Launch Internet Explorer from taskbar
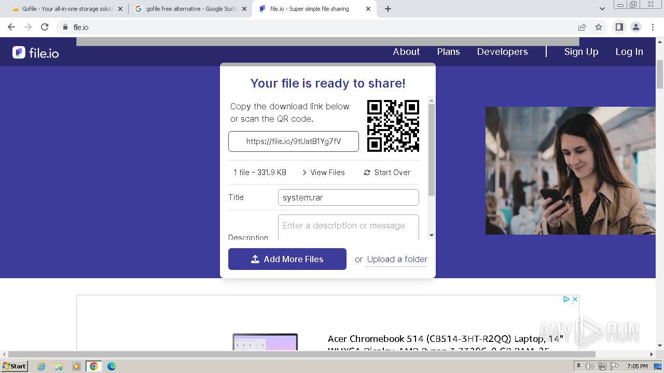 click(x=41, y=366)
